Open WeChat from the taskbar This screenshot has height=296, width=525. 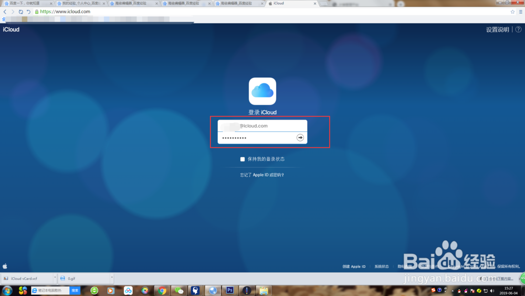[x=179, y=291]
